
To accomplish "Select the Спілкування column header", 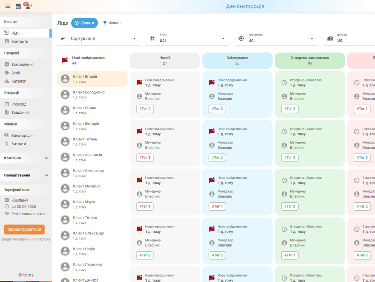I will (x=237, y=60).
